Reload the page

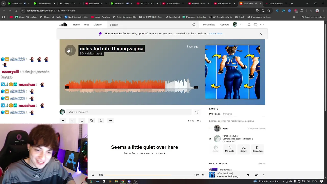(x=16, y=11)
